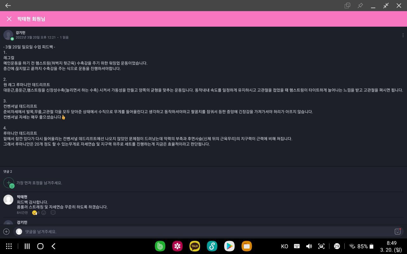Open the app drawer grid icon
Screen dimensions: 407x254
point(9,246)
